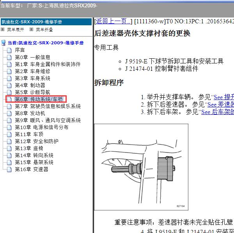The image size is (234, 233).
Task: Click the 凯迪拉克-SRX-2009-维修手册 panel header
Action: pyautogui.click(x=46, y=22)
